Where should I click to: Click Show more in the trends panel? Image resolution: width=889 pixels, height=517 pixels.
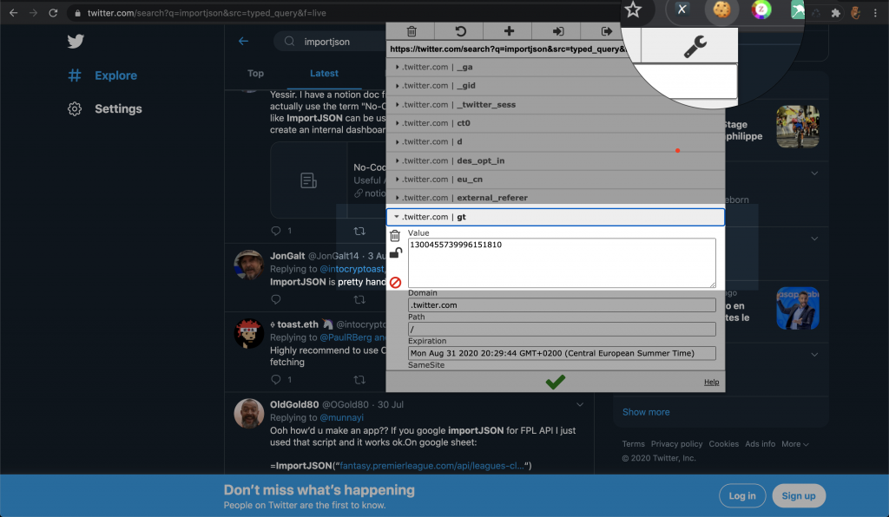click(646, 412)
